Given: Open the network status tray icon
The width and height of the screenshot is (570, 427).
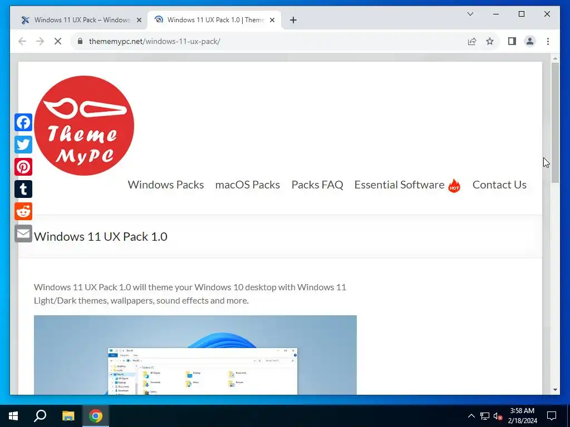Looking at the screenshot, I should (485, 416).
